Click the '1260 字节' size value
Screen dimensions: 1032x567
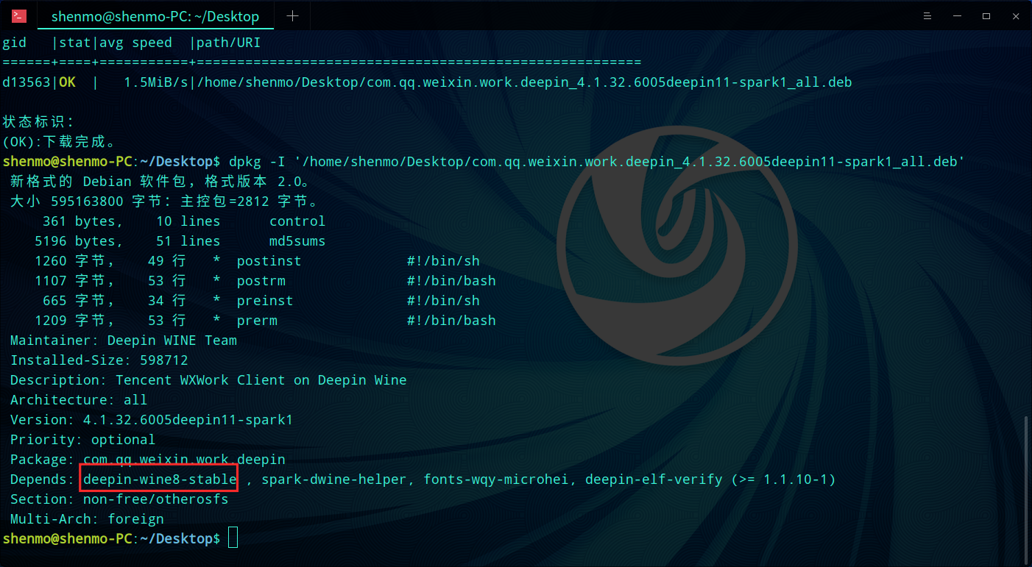pos(75,261)
